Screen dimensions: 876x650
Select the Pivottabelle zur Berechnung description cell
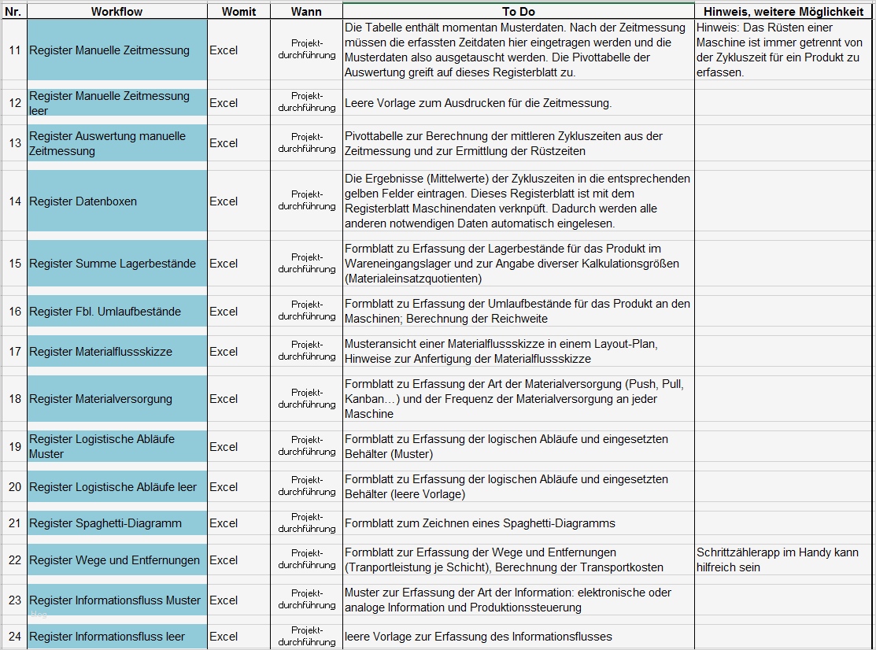[519, 143]
